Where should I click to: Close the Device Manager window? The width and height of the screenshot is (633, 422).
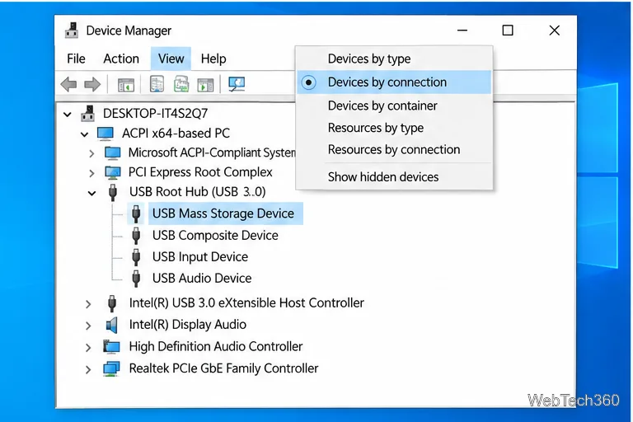tap(554, 30)
